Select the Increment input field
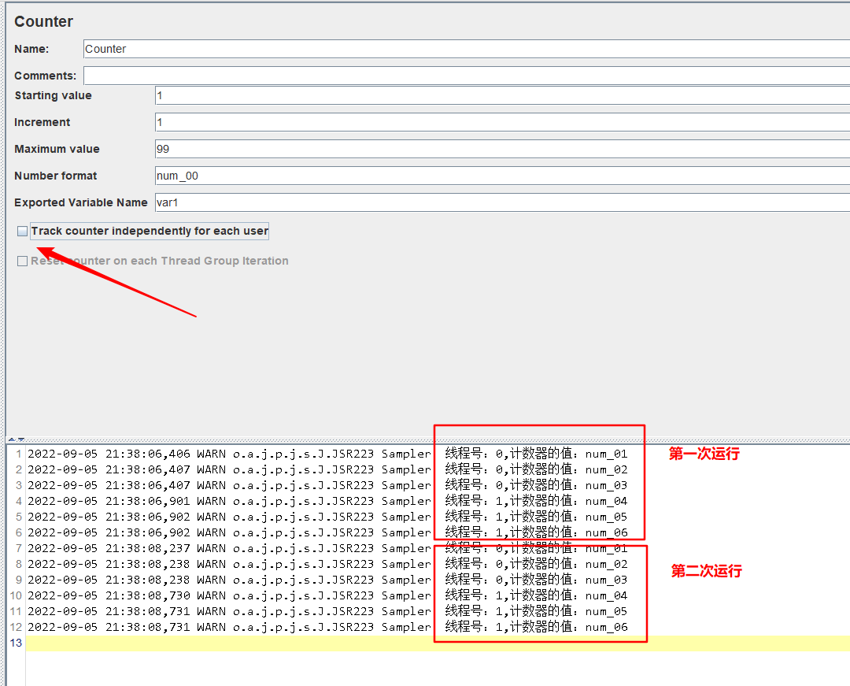Image resolution: width=850 pixels, height=686 pixels. 501,122
